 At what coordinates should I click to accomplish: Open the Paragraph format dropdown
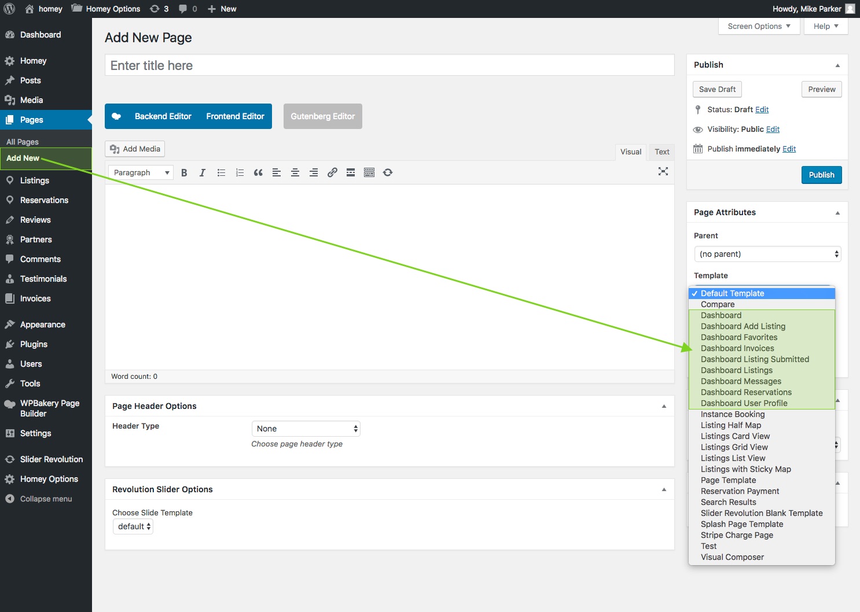(x=141, y=172)
